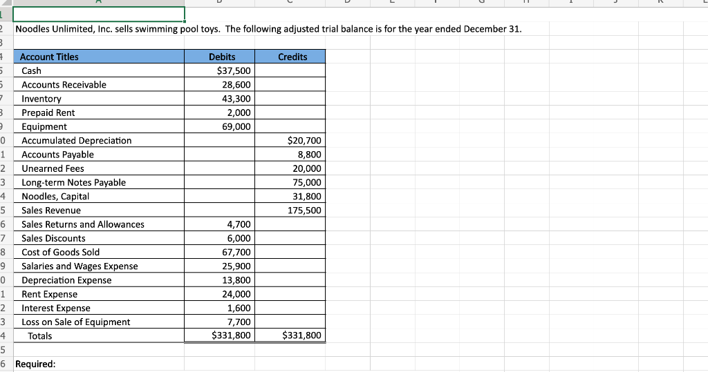Screen dimensions: 708x372
Task: Click the Long-term Notes Payable cell
Action: point(99,183)
